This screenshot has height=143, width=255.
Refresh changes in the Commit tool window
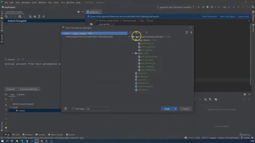(6, 17)
